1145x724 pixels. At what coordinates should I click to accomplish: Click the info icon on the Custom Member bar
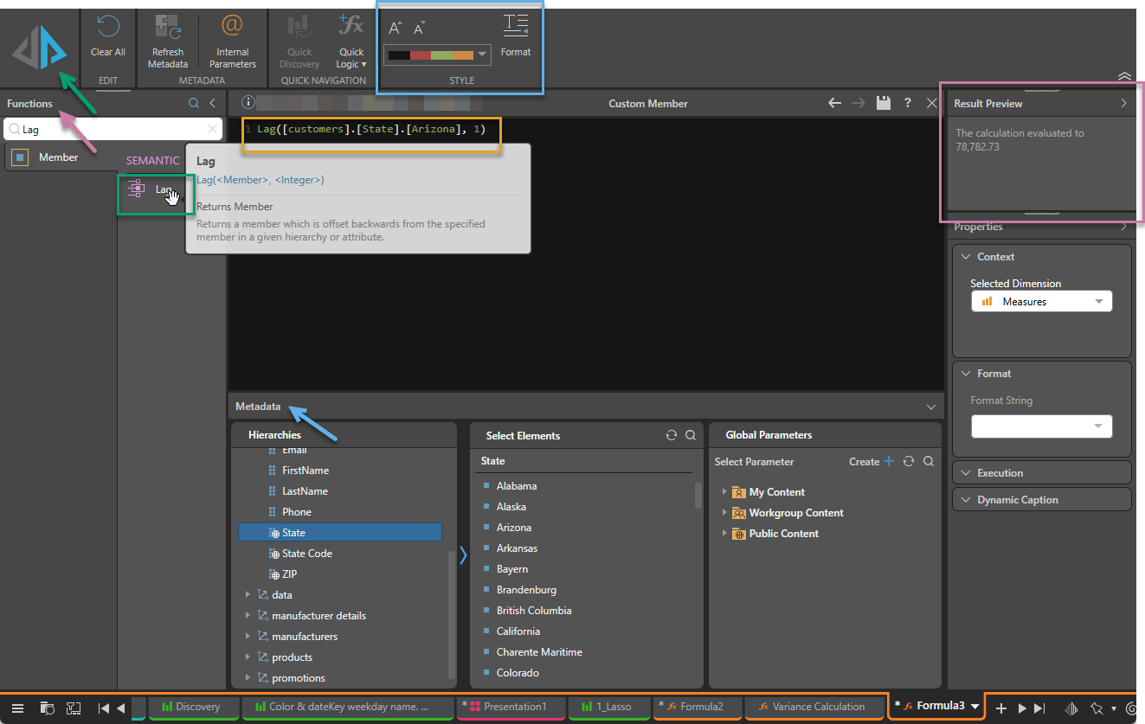click(248, 102)
